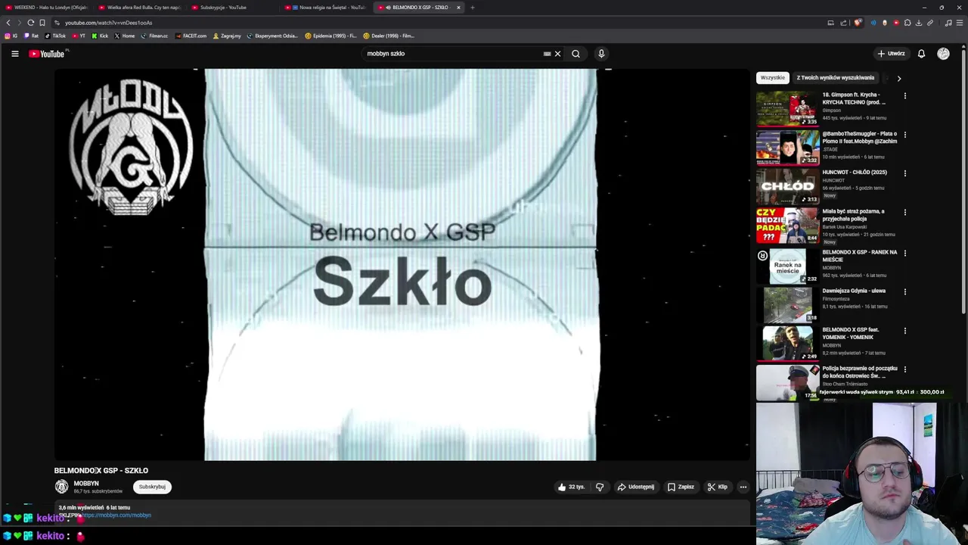Open the MOBBYN channel avatar
968x545 pixels.
point(61,487)
